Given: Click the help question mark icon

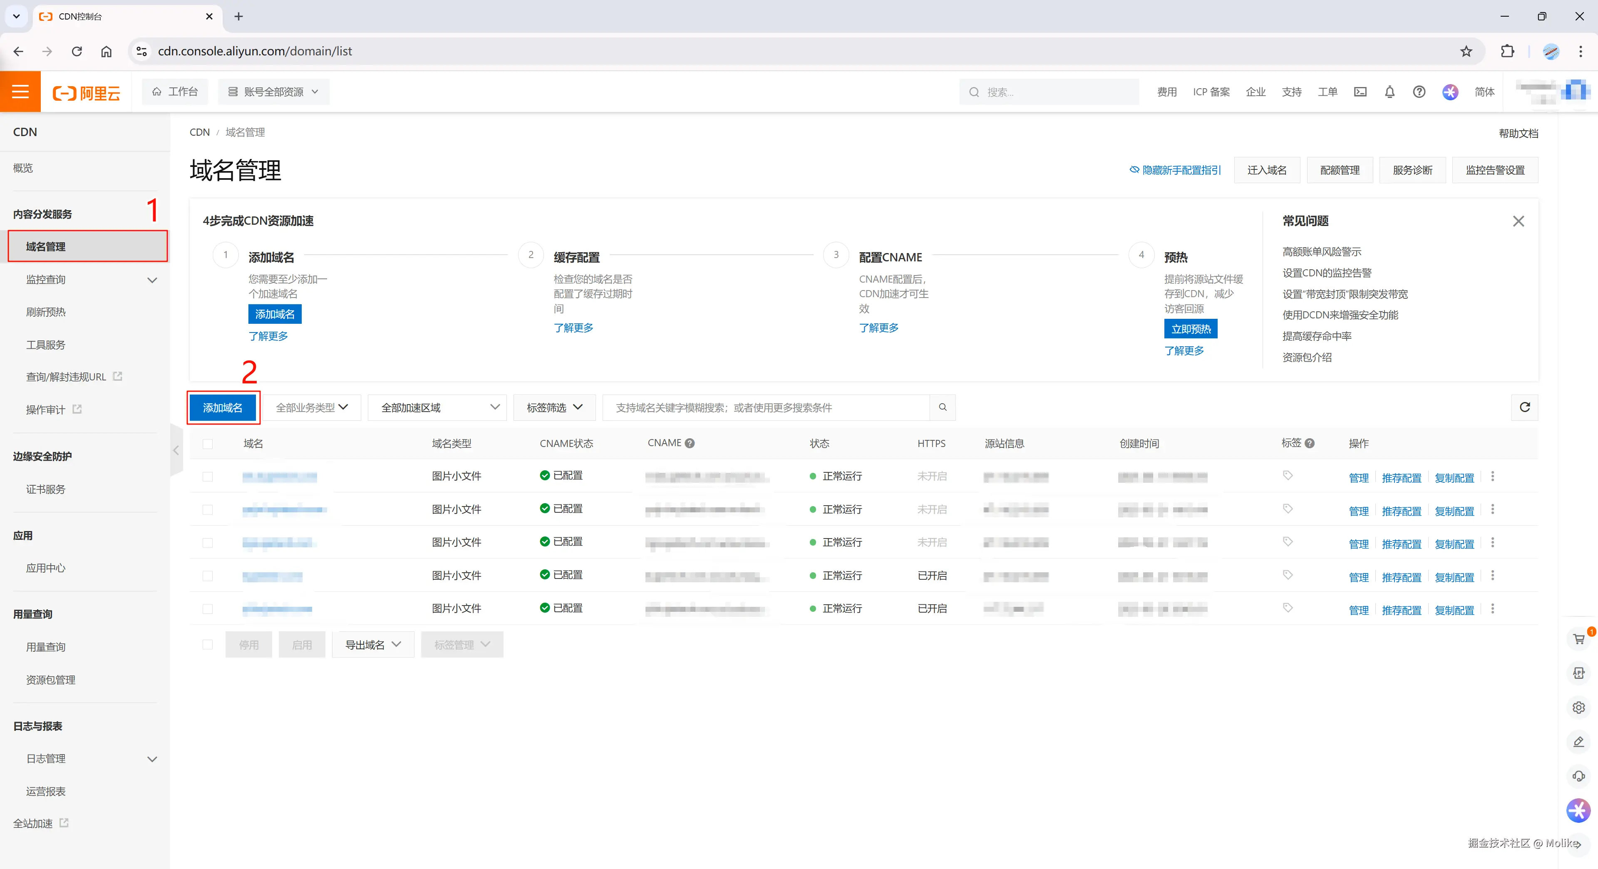Looking at the screenshot, I should [x=1419, y=92].
